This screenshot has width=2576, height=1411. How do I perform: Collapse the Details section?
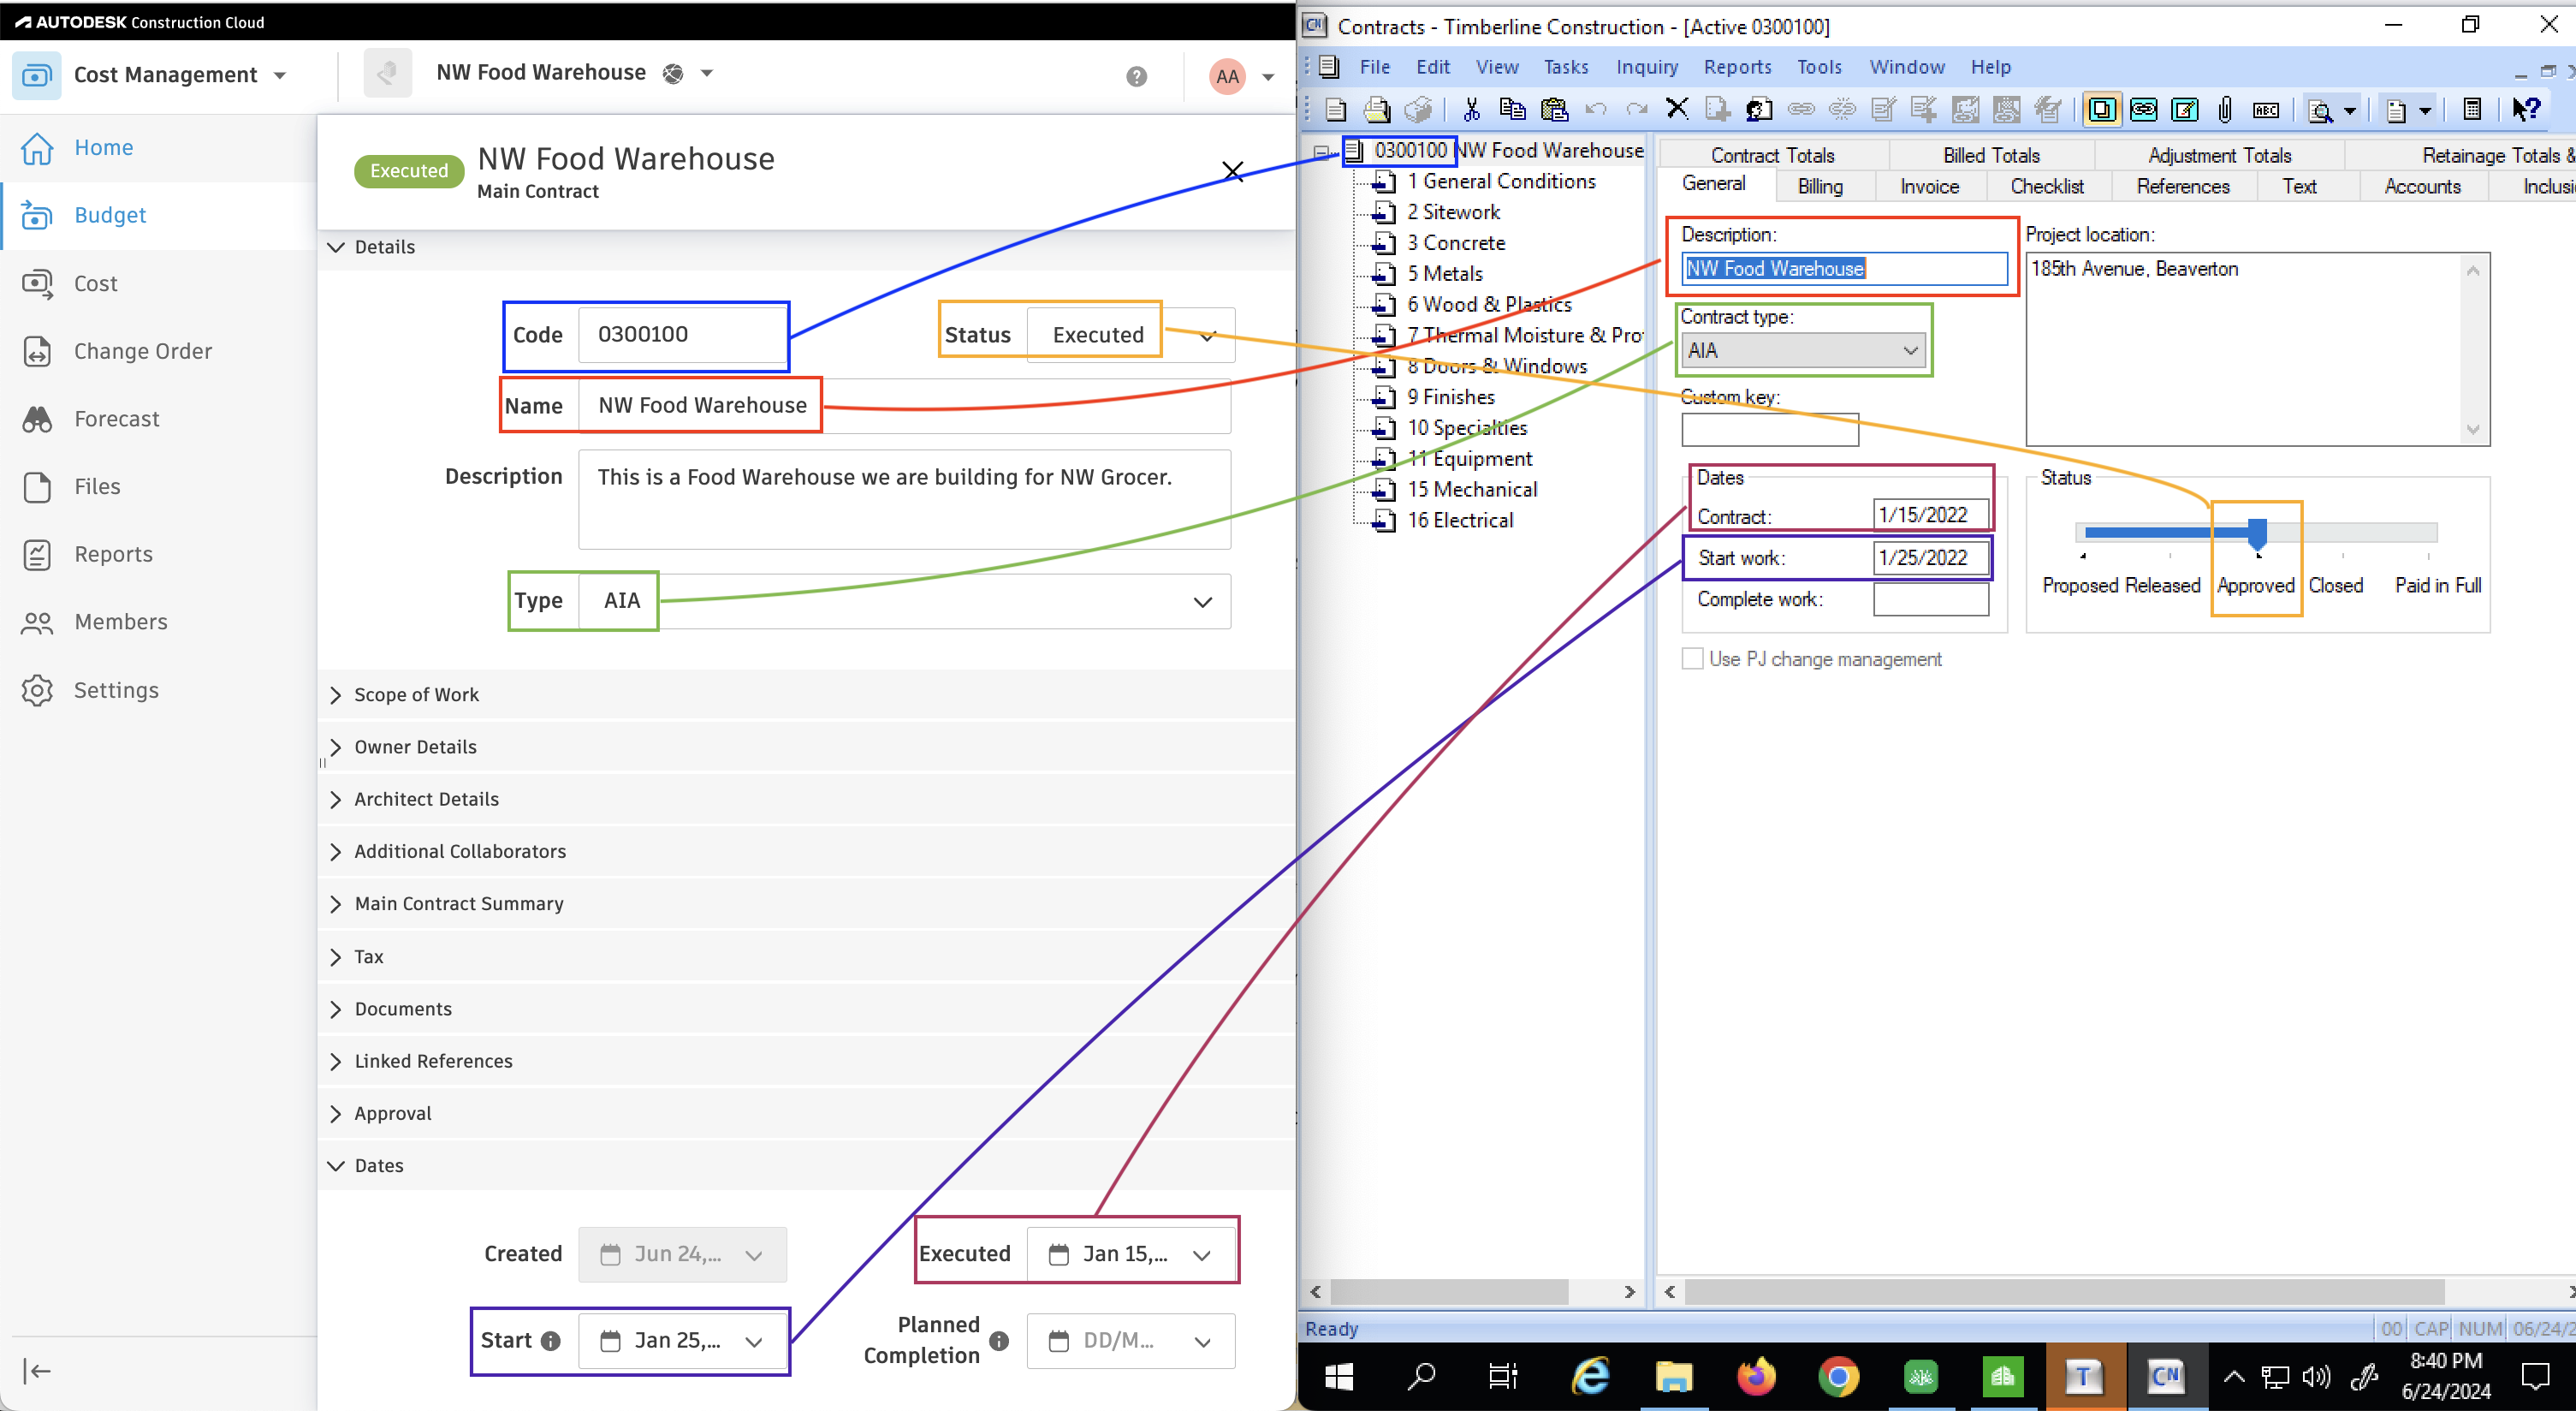(x=336, y=247)
